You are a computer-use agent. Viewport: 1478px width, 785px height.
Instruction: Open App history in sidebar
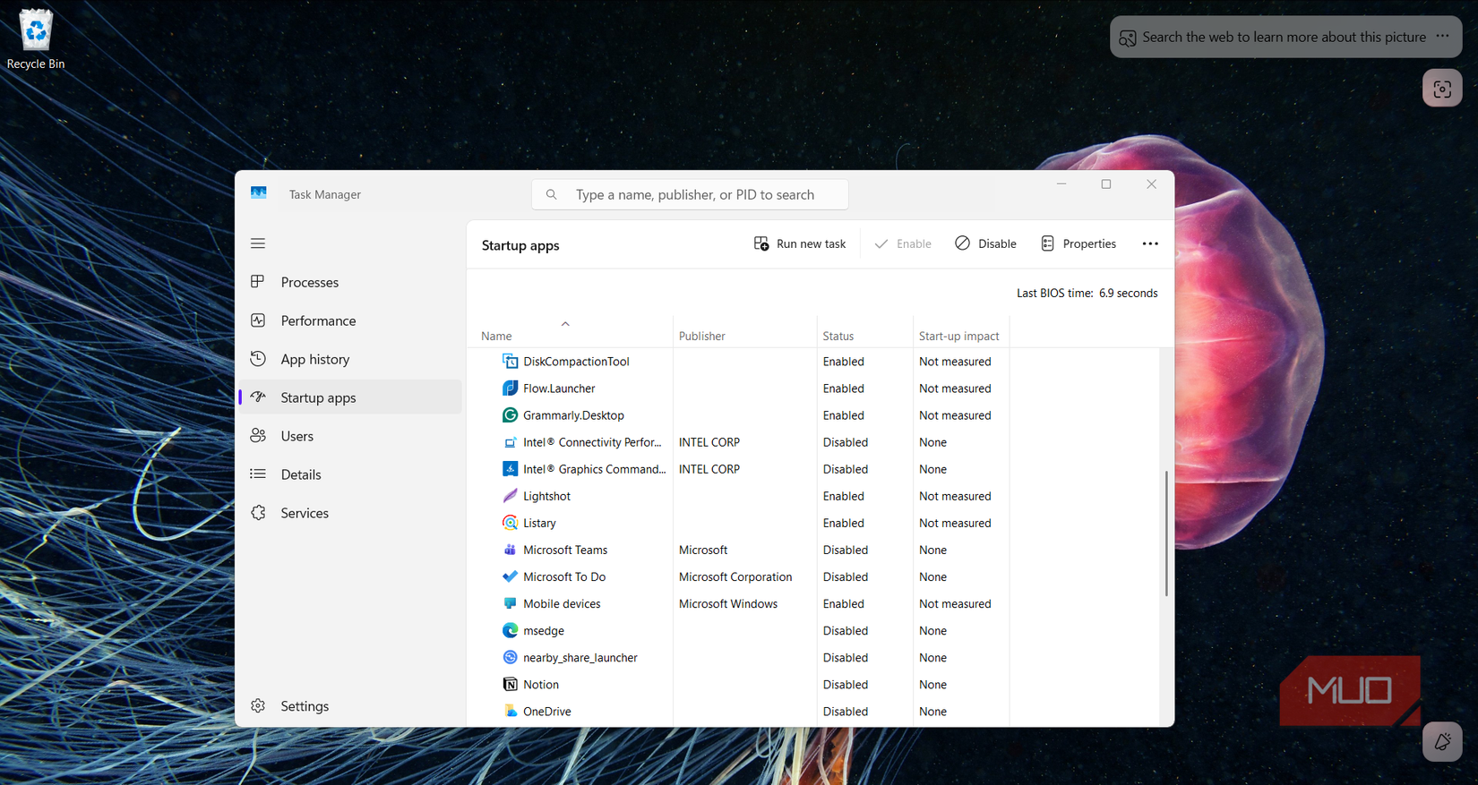click(350, 359)
